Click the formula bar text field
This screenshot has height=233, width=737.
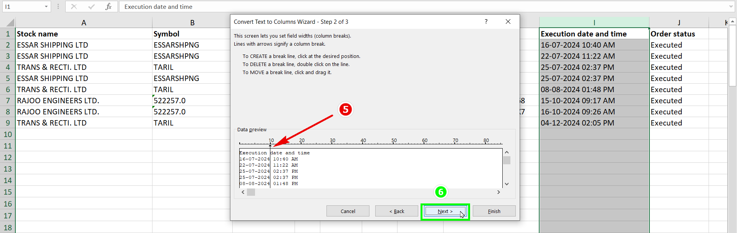coord(422,7)
